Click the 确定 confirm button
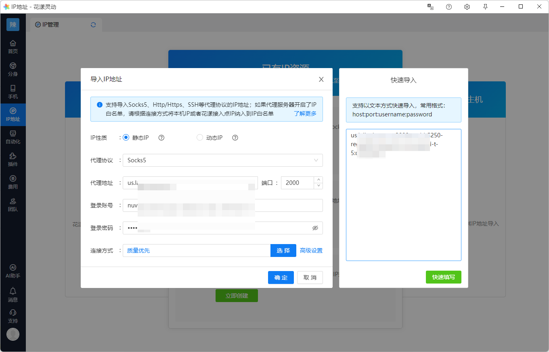This screenshot has height=352, width=549. (281, 277)
